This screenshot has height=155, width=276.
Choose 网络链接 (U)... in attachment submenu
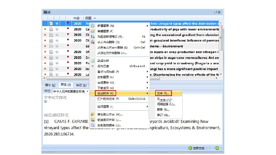click(x=166, y=104)
